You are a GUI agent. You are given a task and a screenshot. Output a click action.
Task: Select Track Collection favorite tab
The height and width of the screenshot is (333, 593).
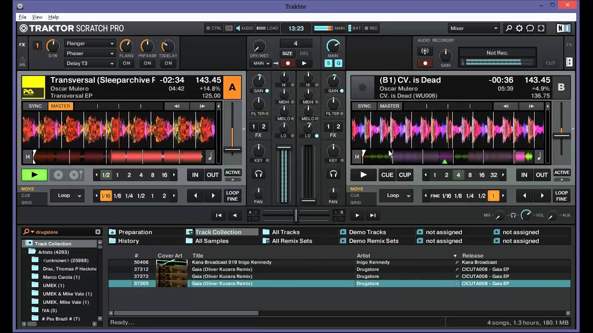point(222,232)
